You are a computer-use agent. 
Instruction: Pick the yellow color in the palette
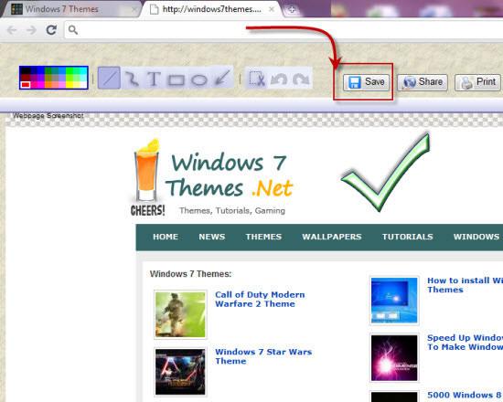[x=70, y=84]
